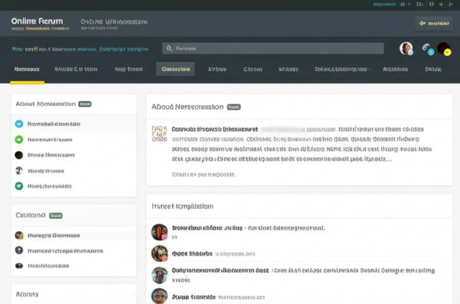Open the orange pixelated post thumbnail
Screen dimensions: 460x304
point(159,134)
